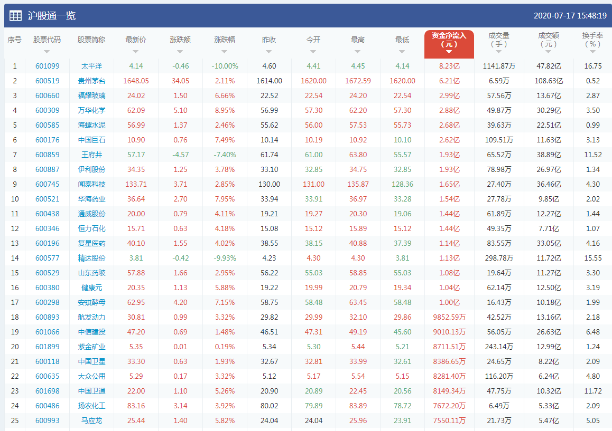This screenshot has width=612, height=431.
Task: Click sort arrow under 涨跌额 header
Action: (x=180, y=52)
